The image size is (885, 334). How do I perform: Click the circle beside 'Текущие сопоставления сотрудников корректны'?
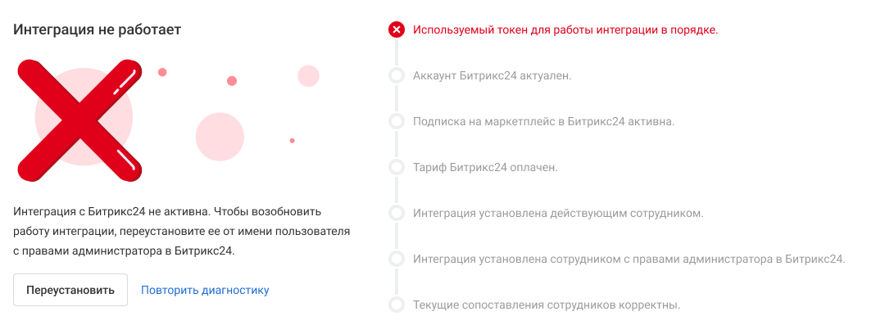397,305
